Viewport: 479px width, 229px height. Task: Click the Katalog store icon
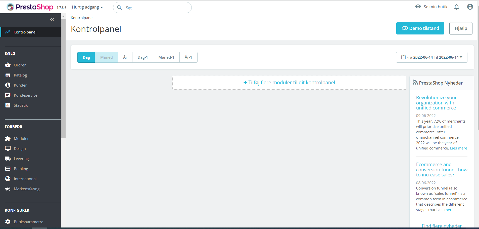(x=8, y=75)
